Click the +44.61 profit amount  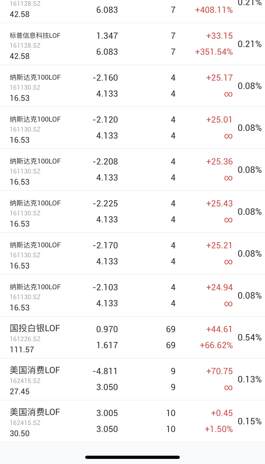(219, 329)
